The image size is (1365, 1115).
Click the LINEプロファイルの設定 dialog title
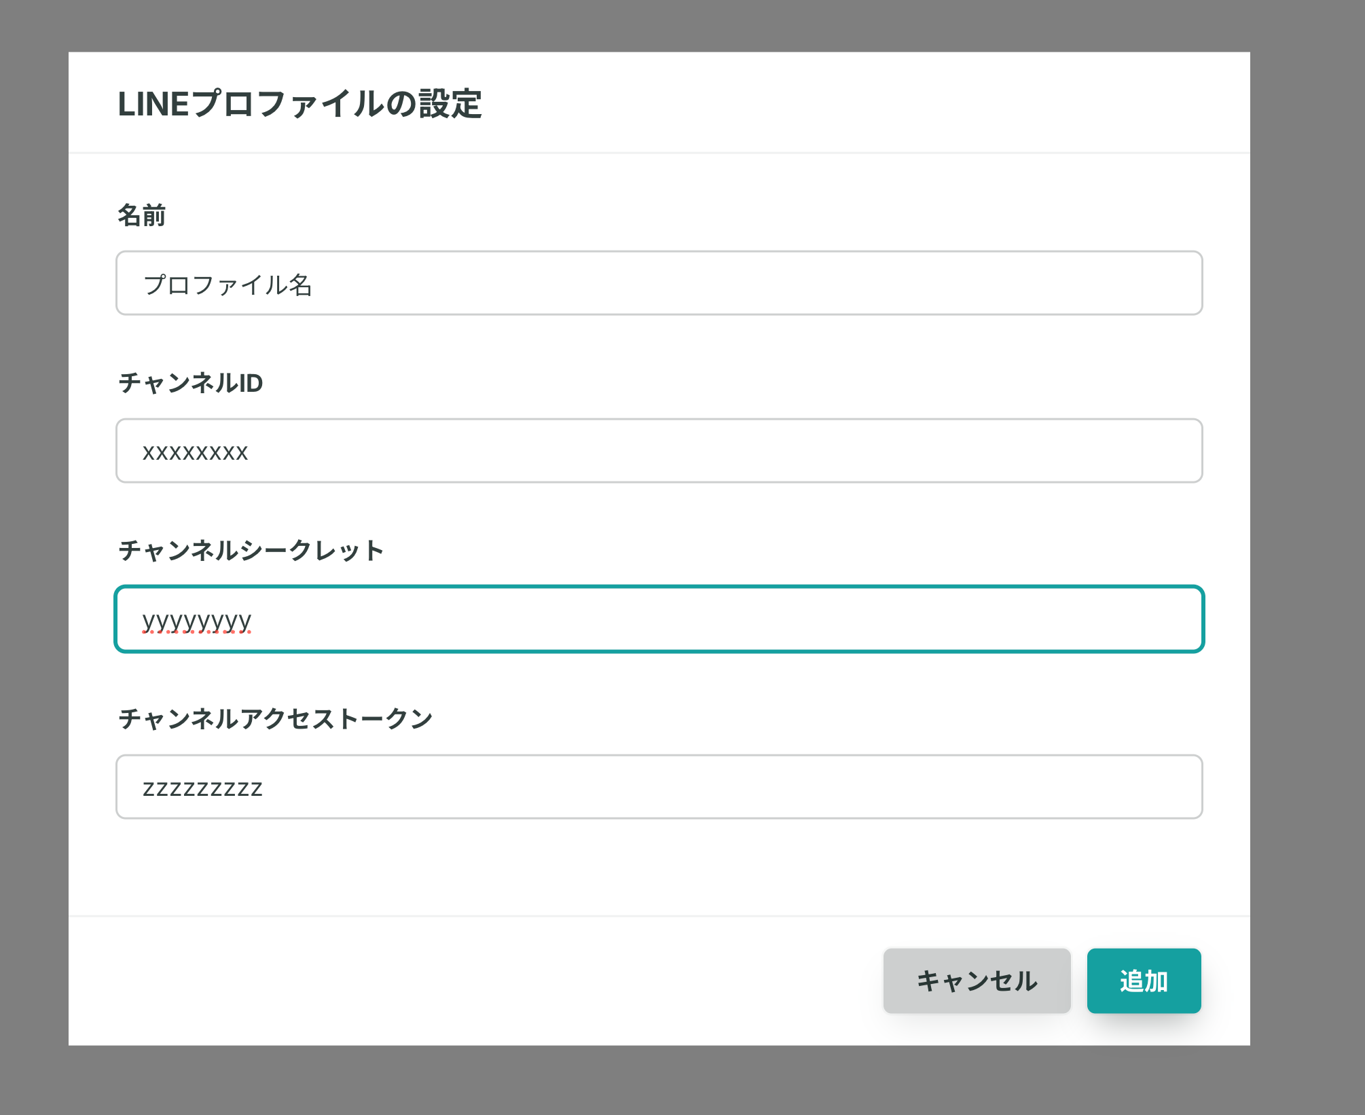coord(299,104)
